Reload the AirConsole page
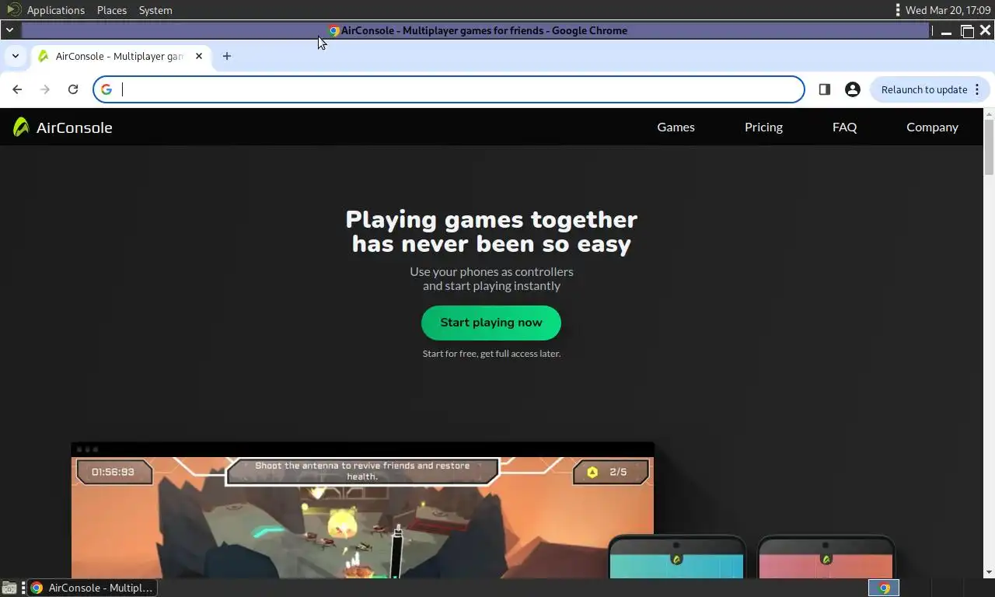 click(x=73, y=89)
